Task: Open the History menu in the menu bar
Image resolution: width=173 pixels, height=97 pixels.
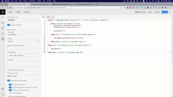Action: [25, 1]
